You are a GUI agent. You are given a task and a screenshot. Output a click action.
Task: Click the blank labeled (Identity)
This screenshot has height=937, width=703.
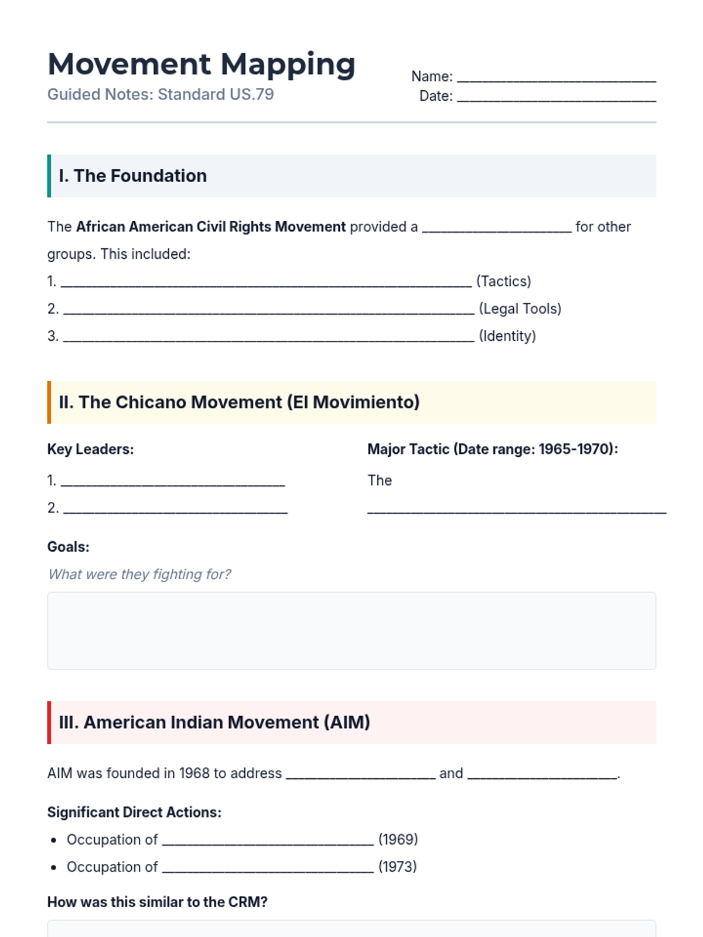pos(268,337)
